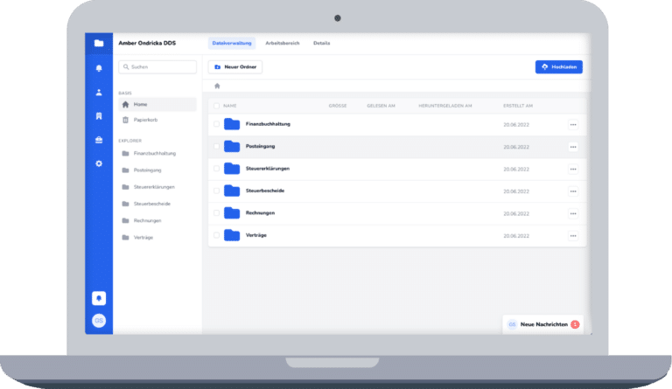
Task: Click the Steuerbescheide folder name in list
Action: pos(265,191)
